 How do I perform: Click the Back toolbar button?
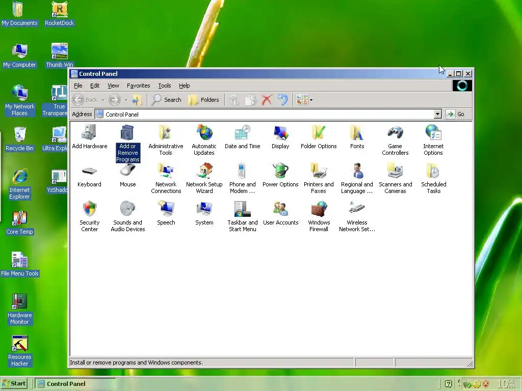tap(85, 100)
